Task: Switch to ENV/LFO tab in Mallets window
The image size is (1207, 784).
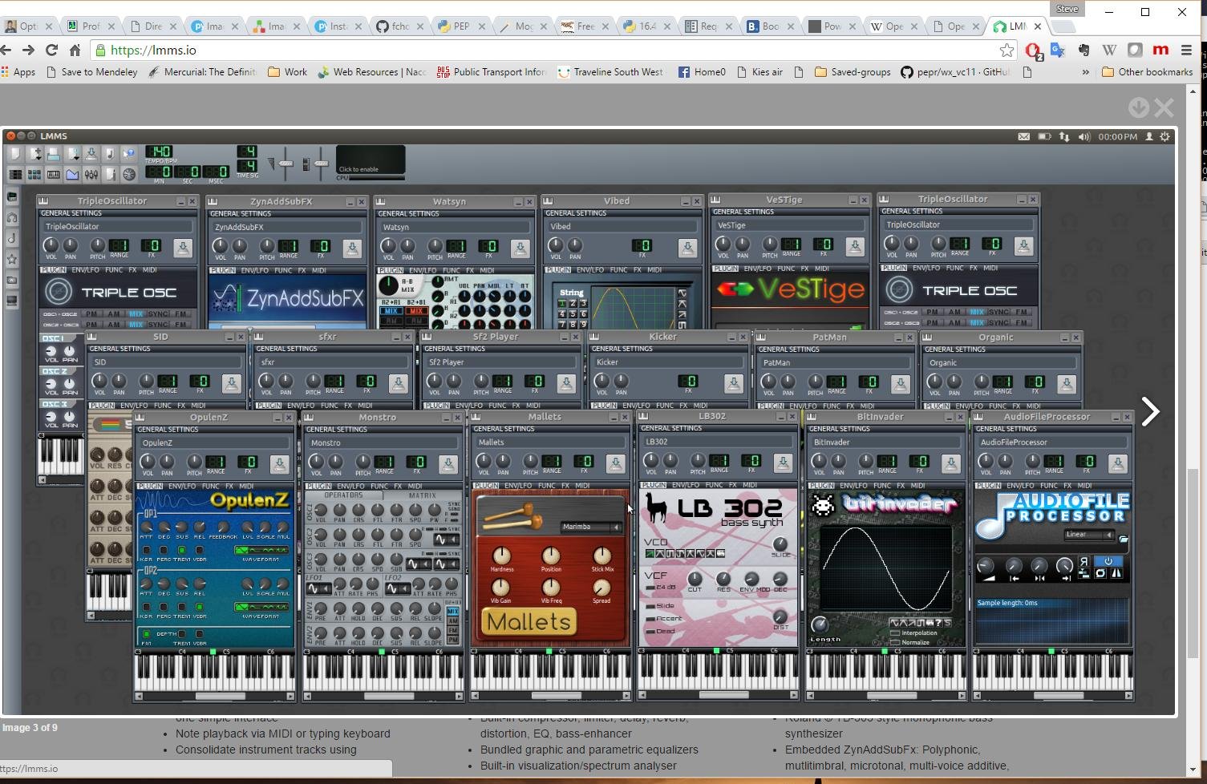Action: [518, 486]
